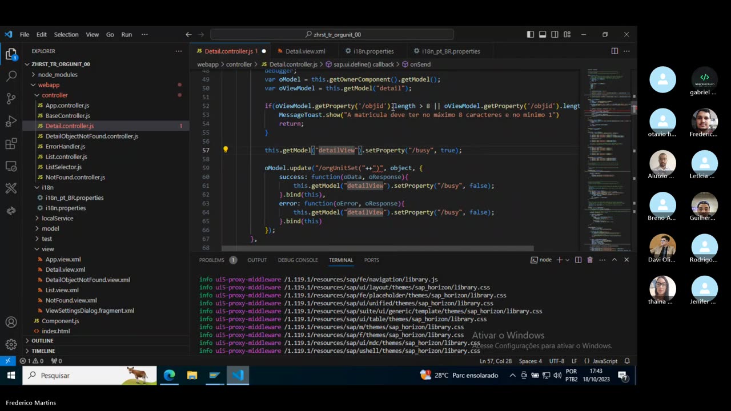Kill the terminal with trash icon
731x411 pixels.
point(590,260)
